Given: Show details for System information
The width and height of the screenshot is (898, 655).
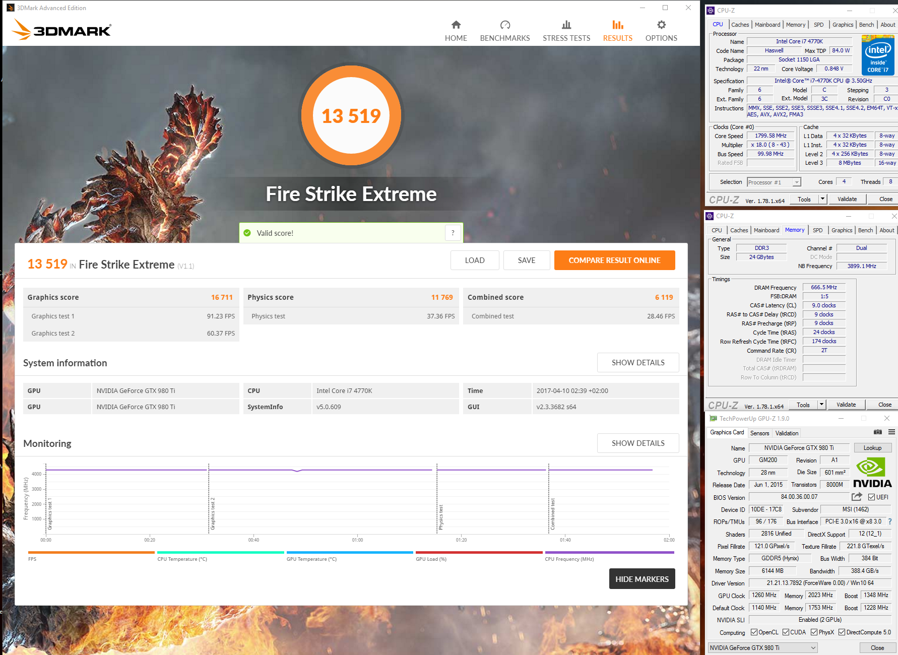Looking at the screenshot, I should pyautogui.click(x=638, y=362).
